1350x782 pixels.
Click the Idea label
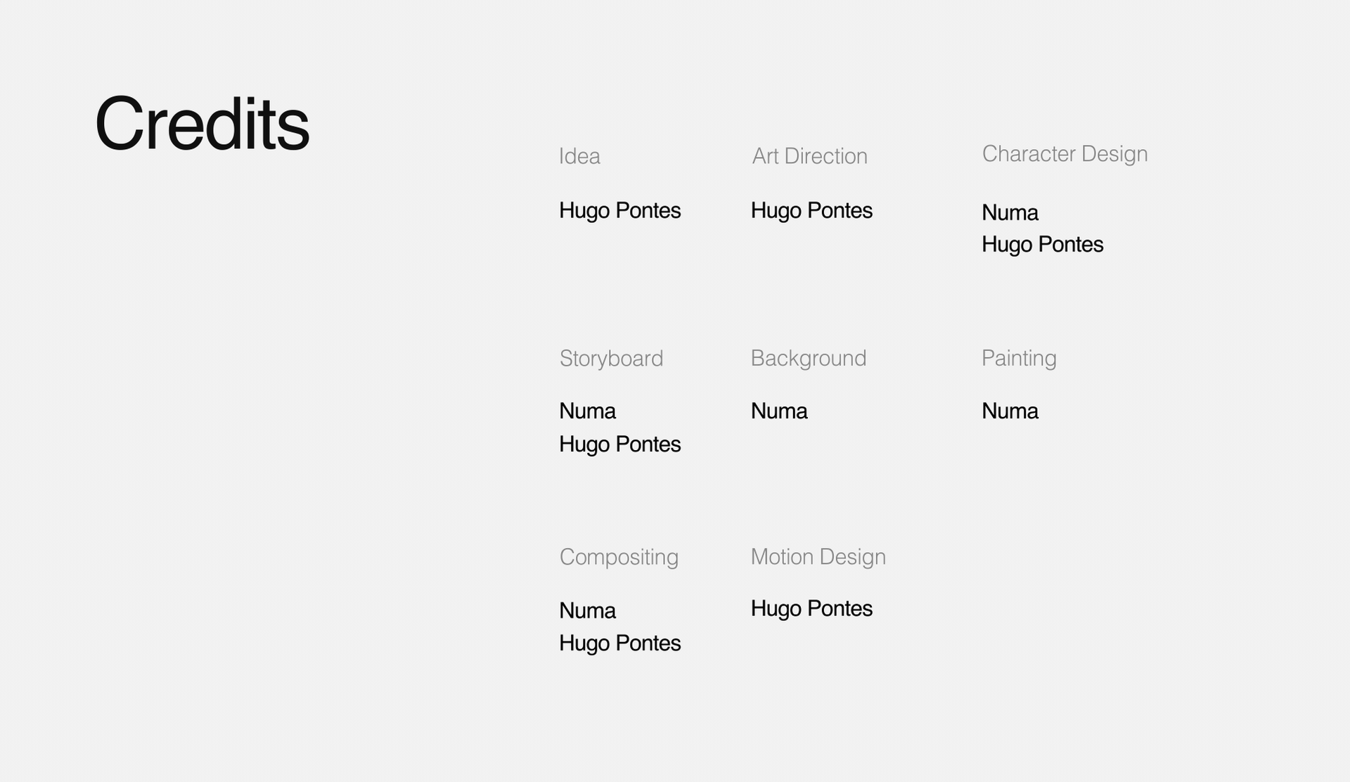pos(579,156)
